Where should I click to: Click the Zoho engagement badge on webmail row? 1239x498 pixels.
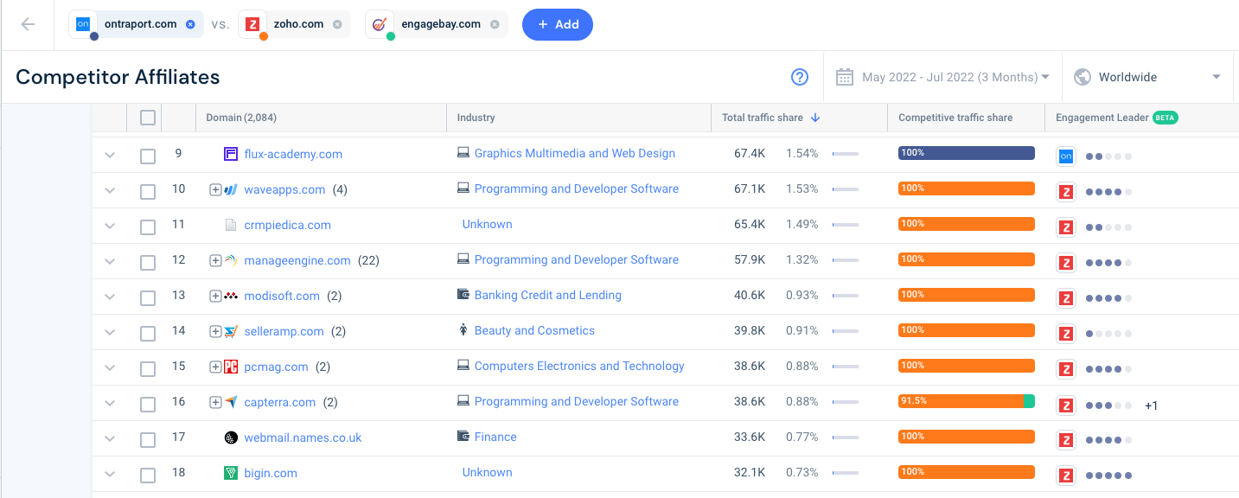coord(1065,439)
